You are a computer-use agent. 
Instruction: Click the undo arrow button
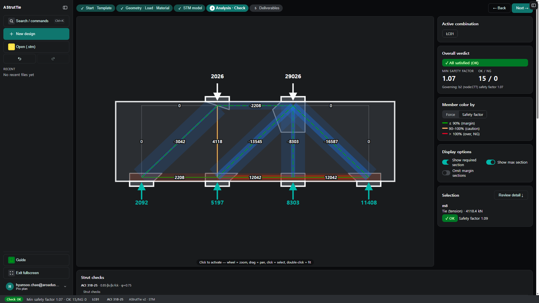pos(20,59)
